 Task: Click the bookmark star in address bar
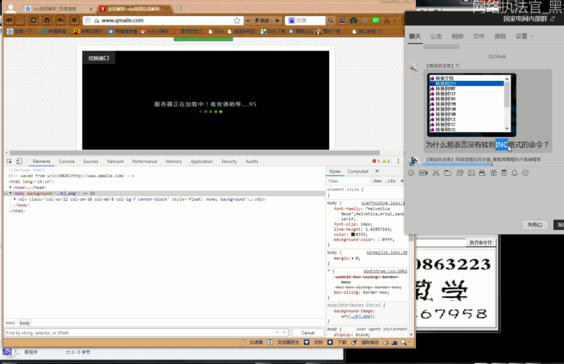[237, 21]
